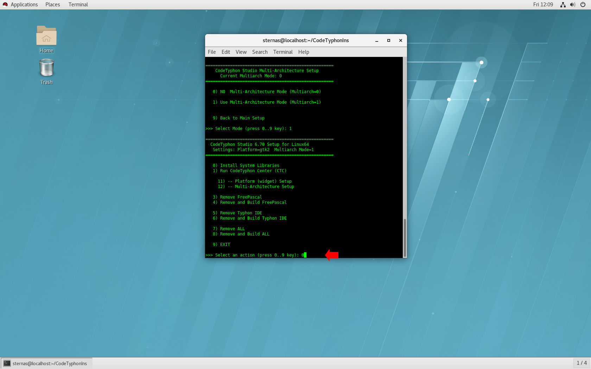Click '12) -- Multi-Architecture Setup' line
Image resolution: width=591 pixels, height=369 pixels.
256,187
